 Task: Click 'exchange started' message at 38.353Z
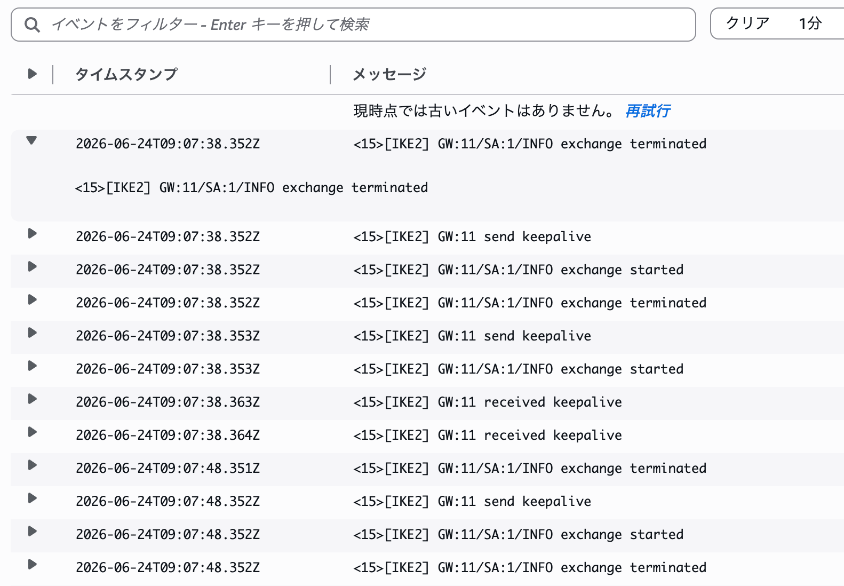click(x=622, y=369)
